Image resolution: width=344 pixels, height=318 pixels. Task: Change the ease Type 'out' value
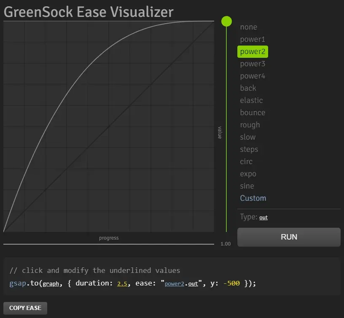pos(263,218)
